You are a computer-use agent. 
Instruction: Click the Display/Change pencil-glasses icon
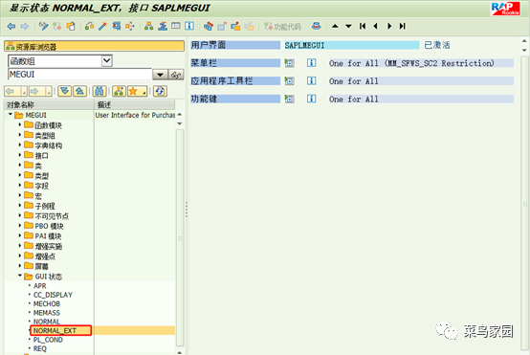coord(43,26)
